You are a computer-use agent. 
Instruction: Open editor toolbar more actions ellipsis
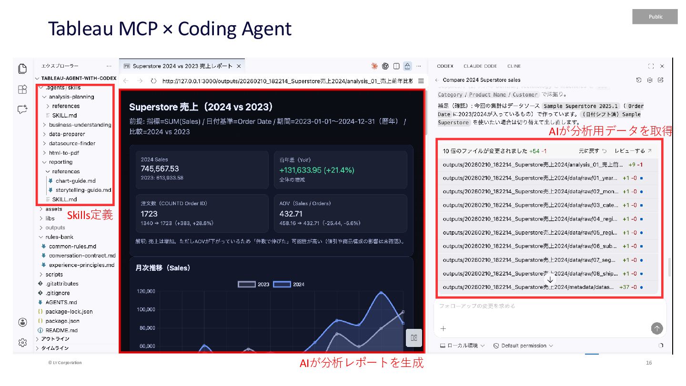point(419,66)
